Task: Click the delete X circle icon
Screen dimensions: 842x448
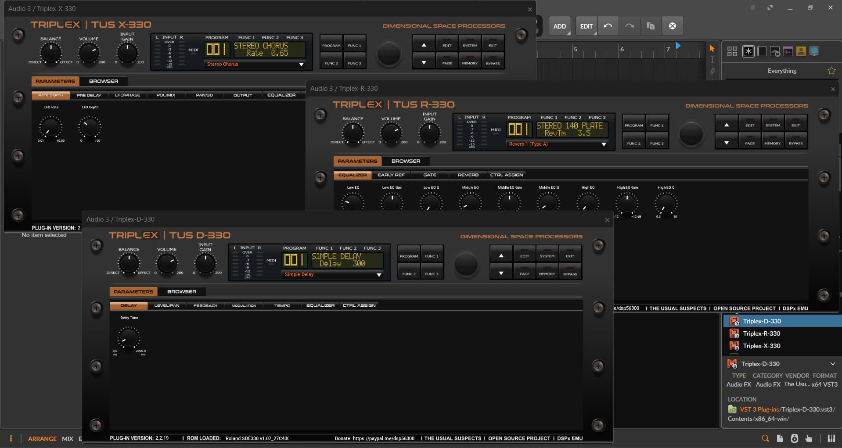Action: point(672,26)
